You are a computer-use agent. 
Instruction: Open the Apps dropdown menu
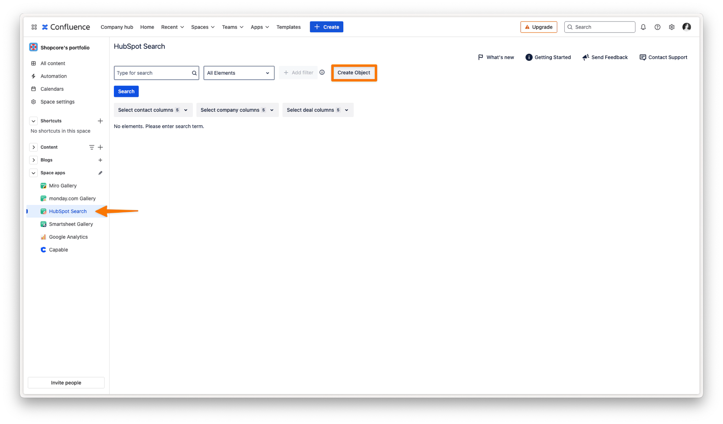[260, 27]
